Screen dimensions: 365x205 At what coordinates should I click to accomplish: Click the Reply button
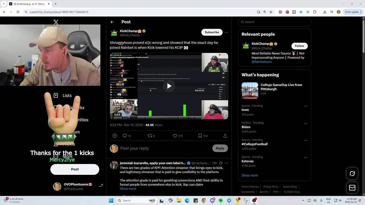[x=220, y=148]
